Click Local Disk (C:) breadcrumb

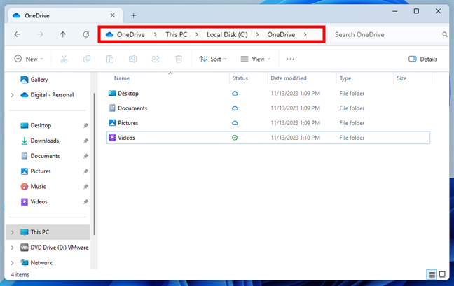pos(227,34)
